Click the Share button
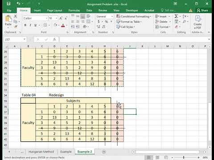Screen dimensions: 214x160 click(202, 10)
